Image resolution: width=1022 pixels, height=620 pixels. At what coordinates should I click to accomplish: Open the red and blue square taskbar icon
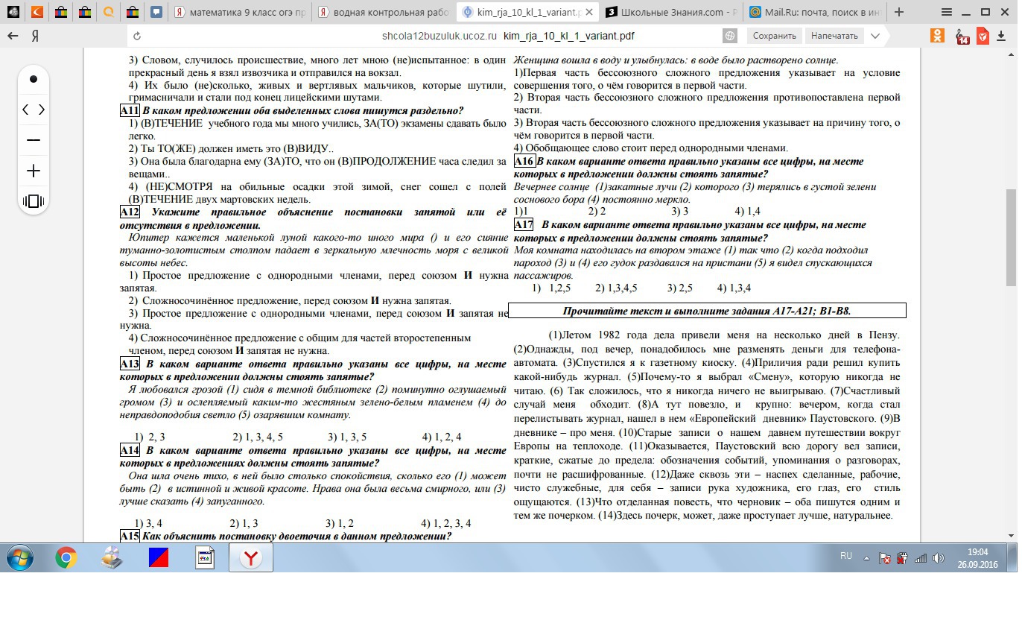(x=158, y=558)
